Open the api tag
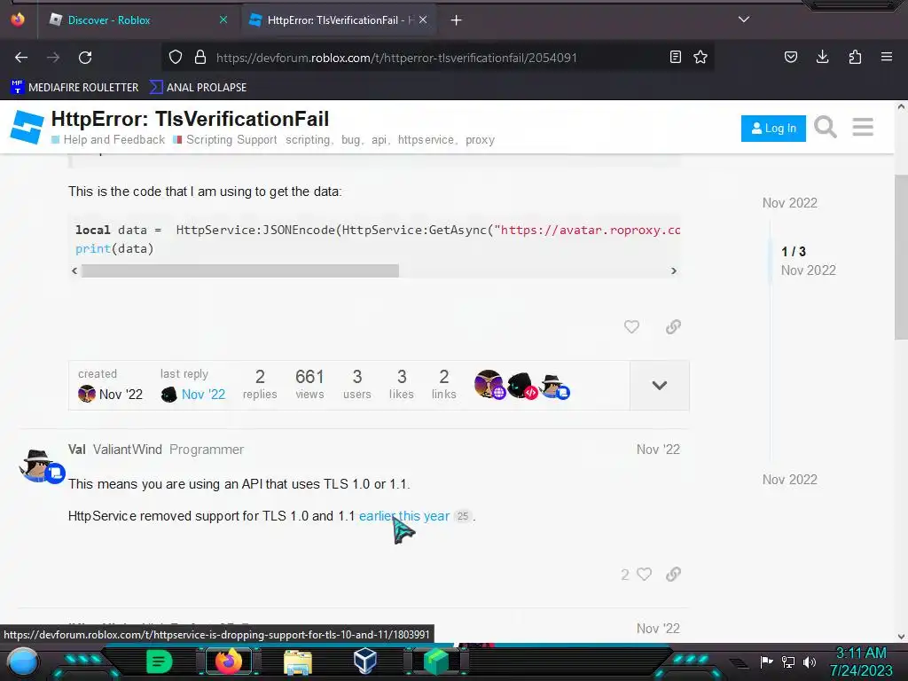 (x=380, y=140)
